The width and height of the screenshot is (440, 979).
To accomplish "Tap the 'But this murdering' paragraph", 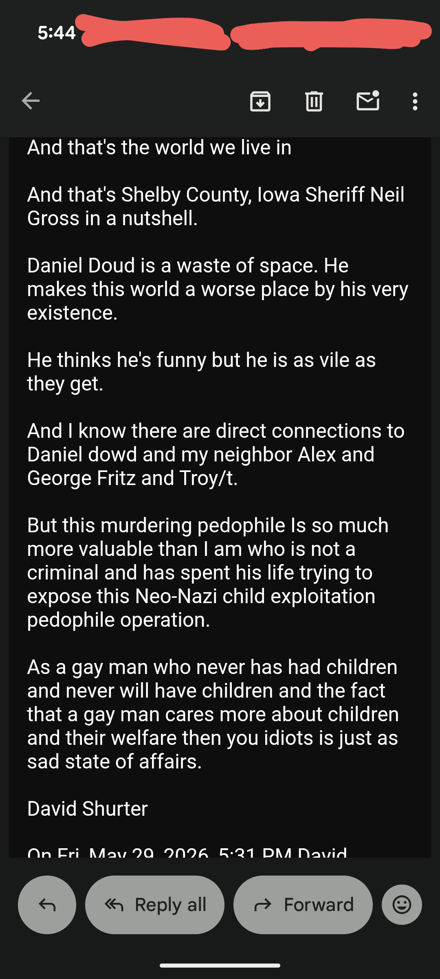I will click(x=208, y=572).
